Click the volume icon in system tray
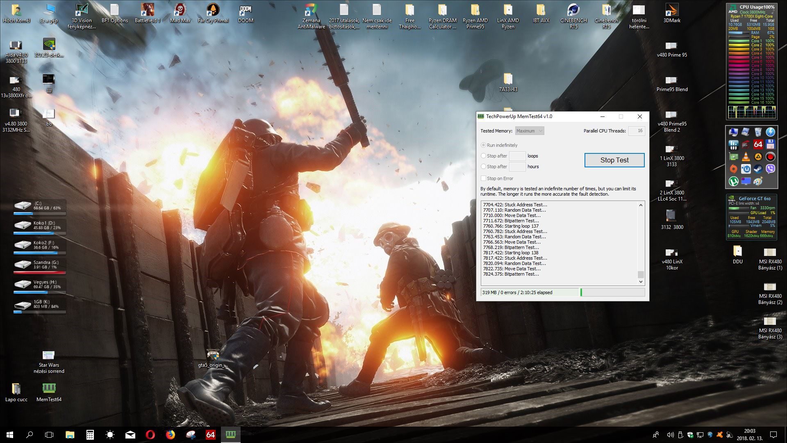This screenshot has height=443, width=787. 670,435
